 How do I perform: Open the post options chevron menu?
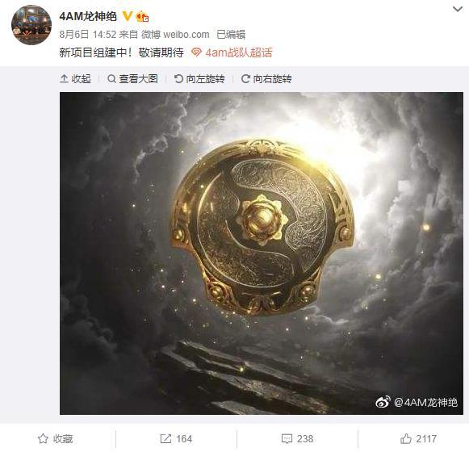coord(458,9)
